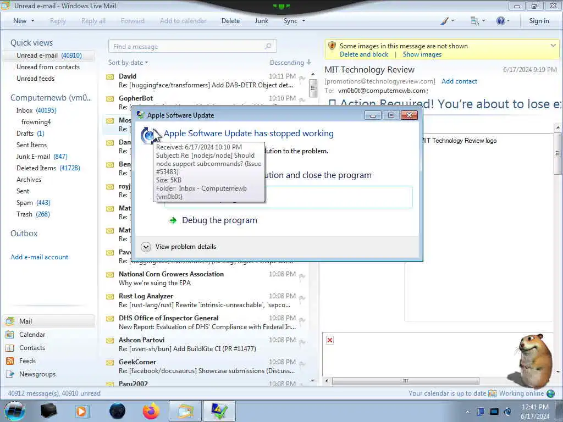563x422 pixels.
Task: Switch to Newsgroups view icon
Action: coord(10,374)
